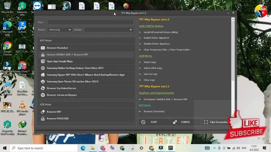Open the CONFIG button

[x=185, y=122]
